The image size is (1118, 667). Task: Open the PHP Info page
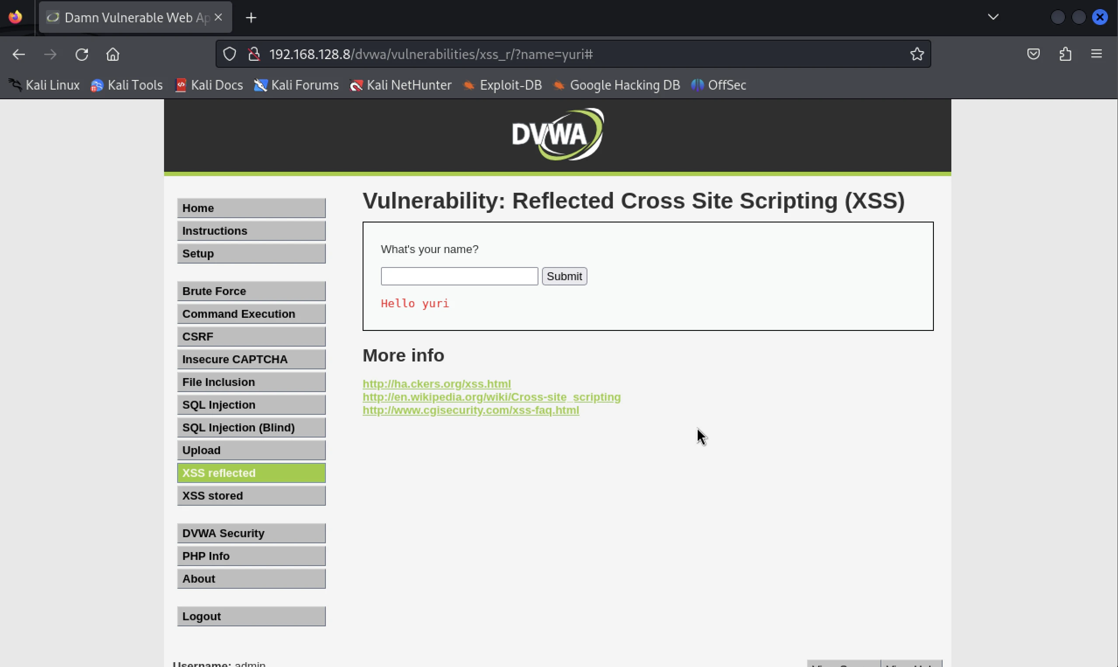252,556
